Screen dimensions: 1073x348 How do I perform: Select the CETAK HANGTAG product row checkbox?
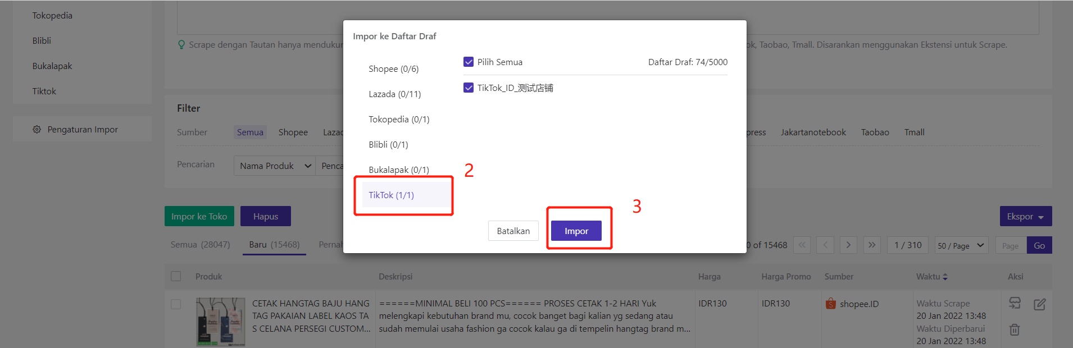(x=176, y=304)
